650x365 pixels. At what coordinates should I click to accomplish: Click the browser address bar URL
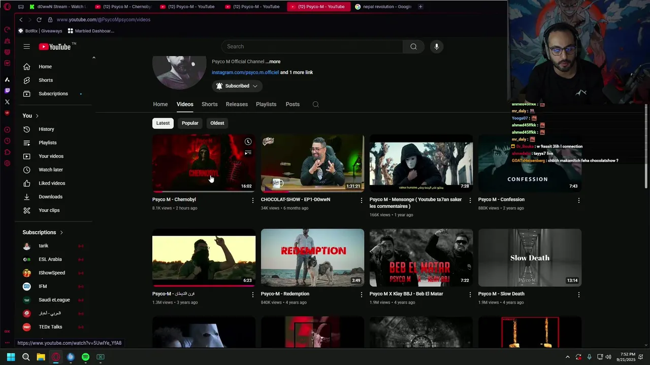pos(103,20)
